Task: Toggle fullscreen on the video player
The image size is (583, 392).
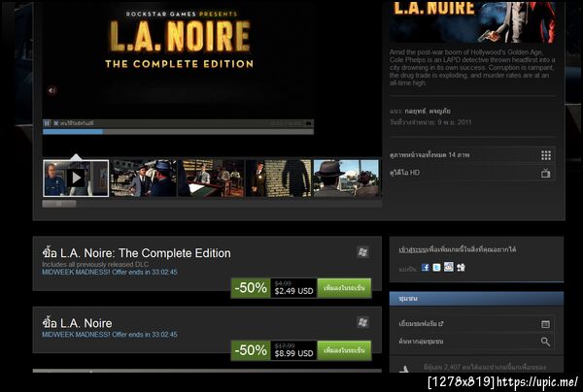Action: [309, 123]
